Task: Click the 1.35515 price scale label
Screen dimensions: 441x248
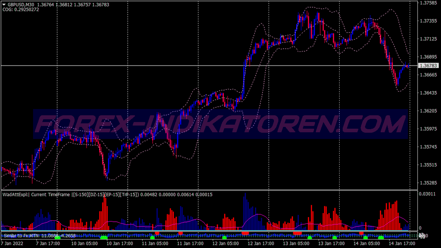Action: click(428, 165)
